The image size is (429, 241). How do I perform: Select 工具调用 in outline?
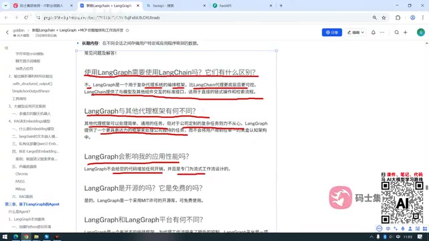tap(19, 98)
